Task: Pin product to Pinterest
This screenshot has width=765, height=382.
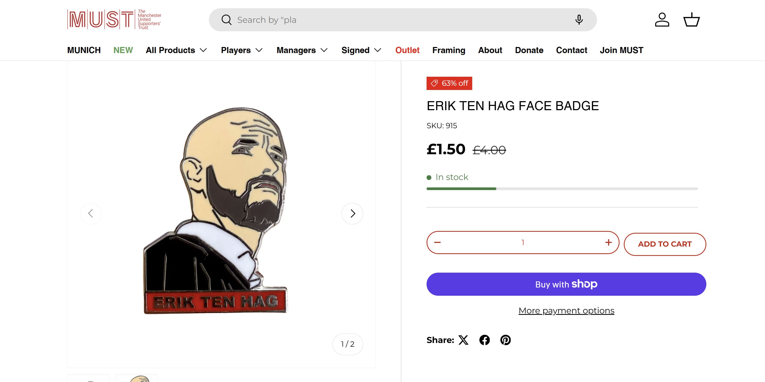Action: coord(505,340)
